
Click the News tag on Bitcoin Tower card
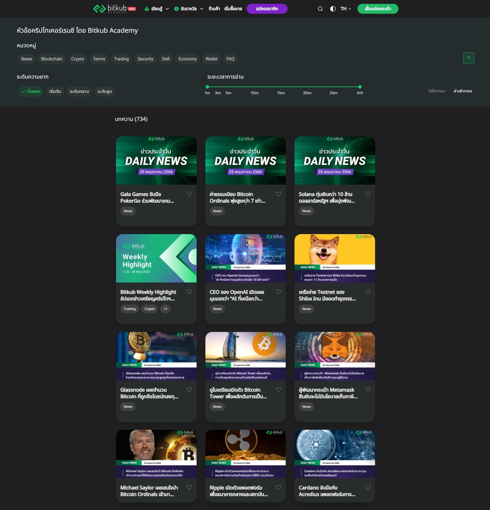click(x=217, y=407)
